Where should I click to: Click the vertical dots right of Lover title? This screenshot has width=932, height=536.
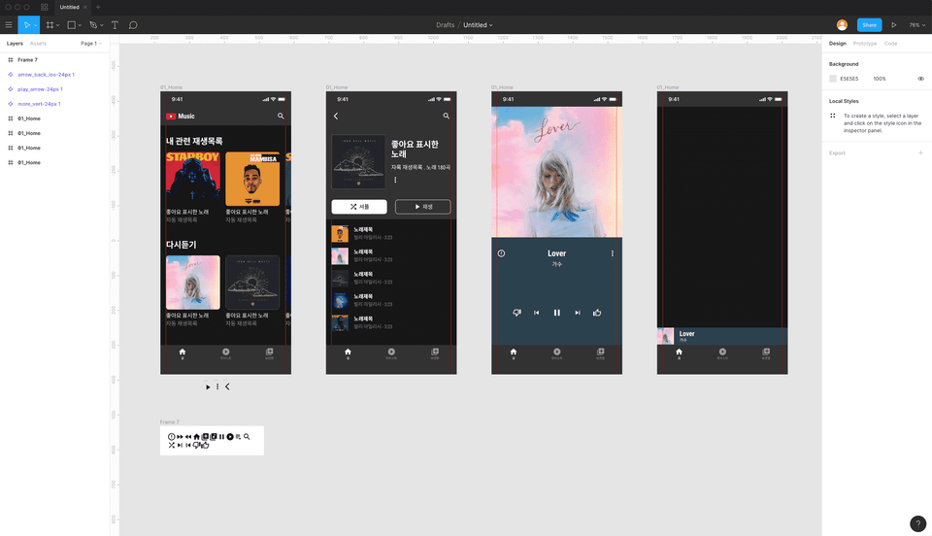click(613, 253)
